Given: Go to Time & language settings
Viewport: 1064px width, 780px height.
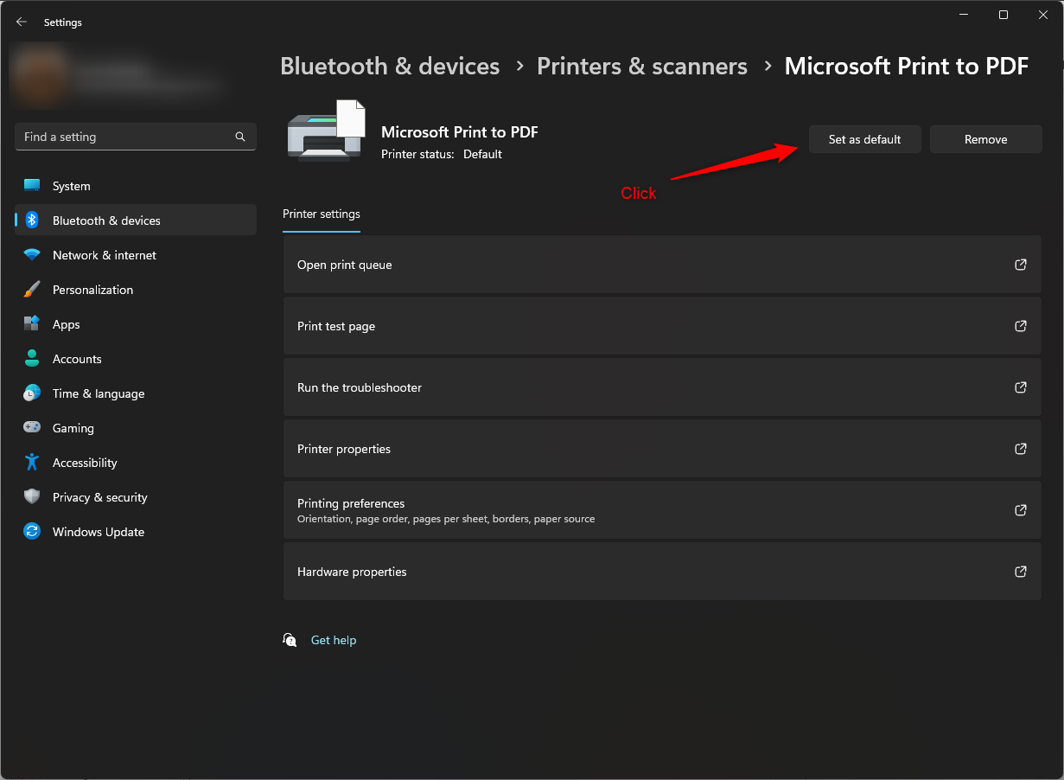Looking at the screenshot, I should [136, 393].
